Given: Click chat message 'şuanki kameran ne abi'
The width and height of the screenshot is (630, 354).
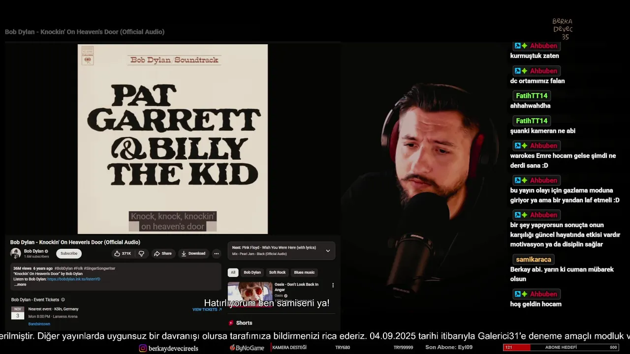Looking at the screenshot, I should coord(543,131).
